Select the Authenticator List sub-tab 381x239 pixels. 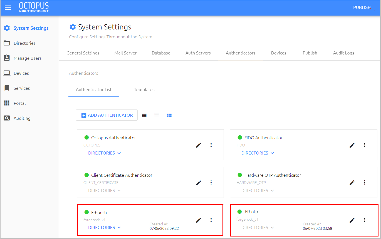coord(94,89)
